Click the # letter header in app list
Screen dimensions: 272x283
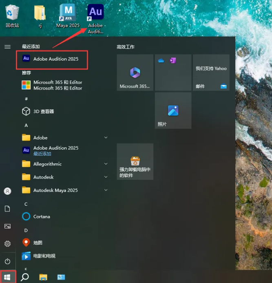26,99
